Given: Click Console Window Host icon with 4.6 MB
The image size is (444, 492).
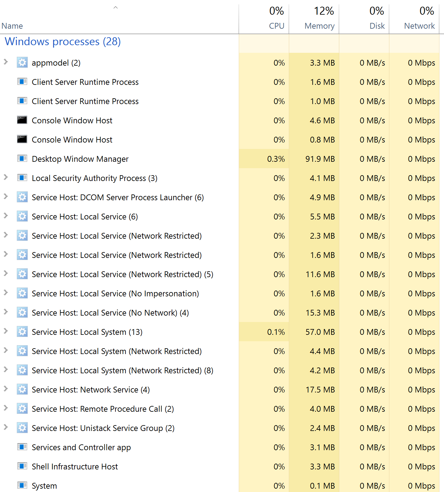Looking at the screenshot, I should click(x=22, y=120).
